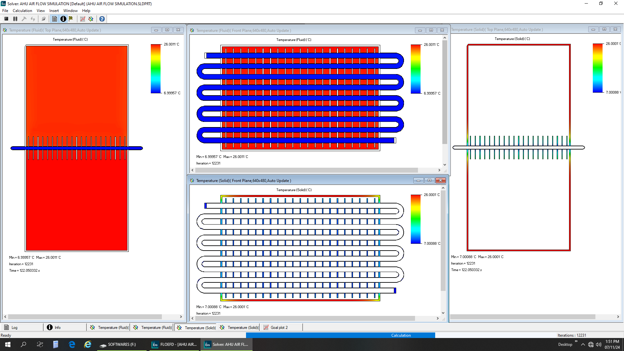
Task: Minimize the Temperature (Fluid) Top Plane window
Action: coord(156,30)
